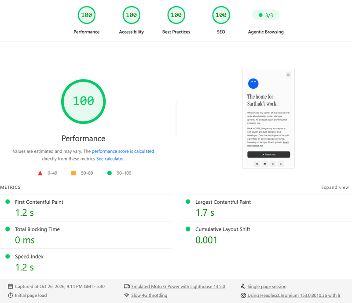Open Using HeadlessChromium 153.0.8010.36 details

click(x=294, y=295)
